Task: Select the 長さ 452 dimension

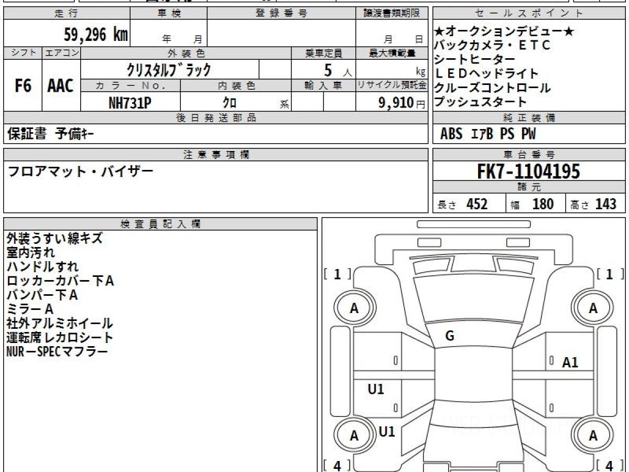Action: pyautogui.click(x=462, y=204)
